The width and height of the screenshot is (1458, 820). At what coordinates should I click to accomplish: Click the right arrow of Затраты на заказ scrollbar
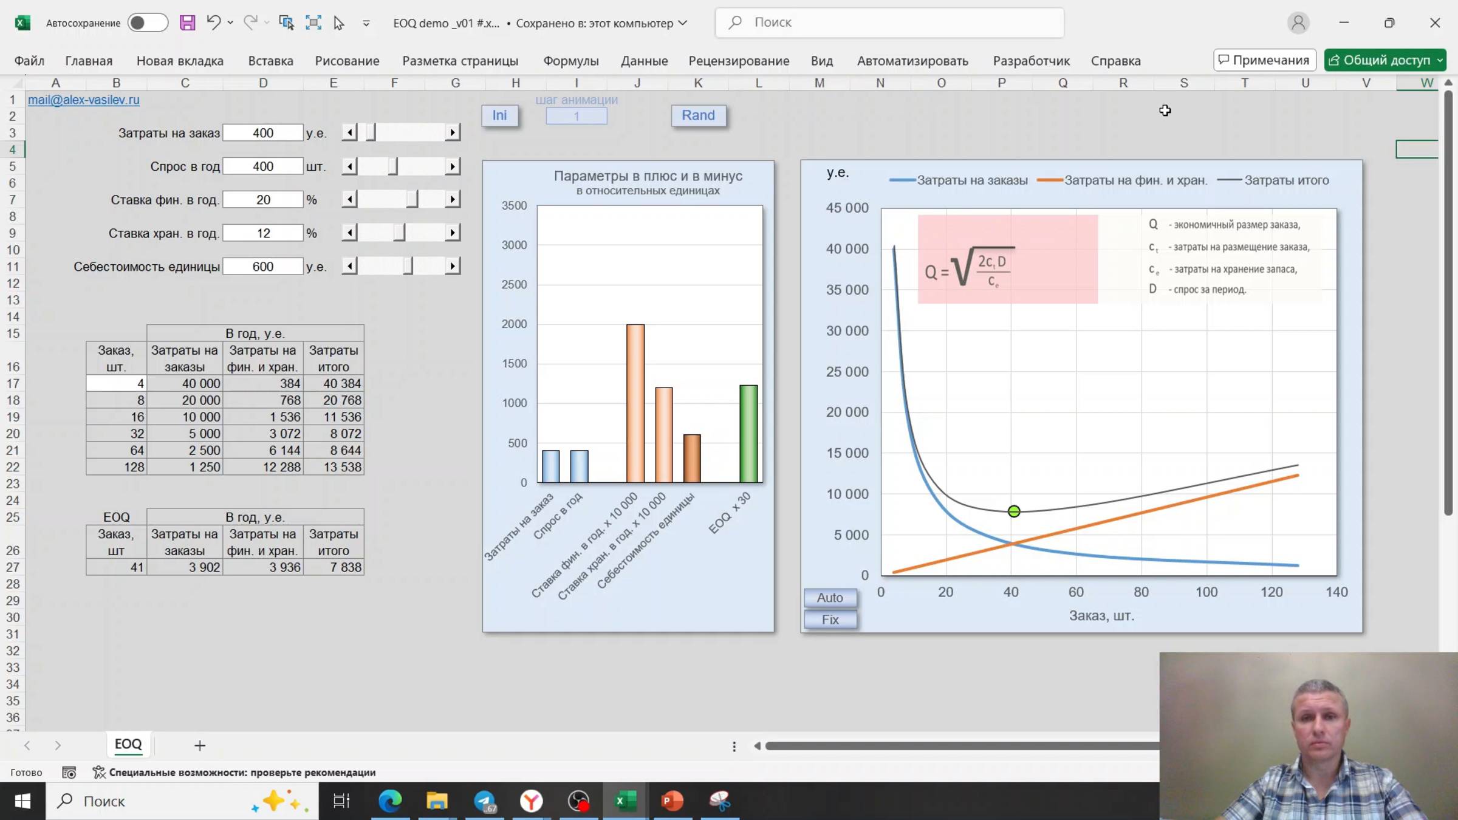pyautogui.click(x=453, y=132)
